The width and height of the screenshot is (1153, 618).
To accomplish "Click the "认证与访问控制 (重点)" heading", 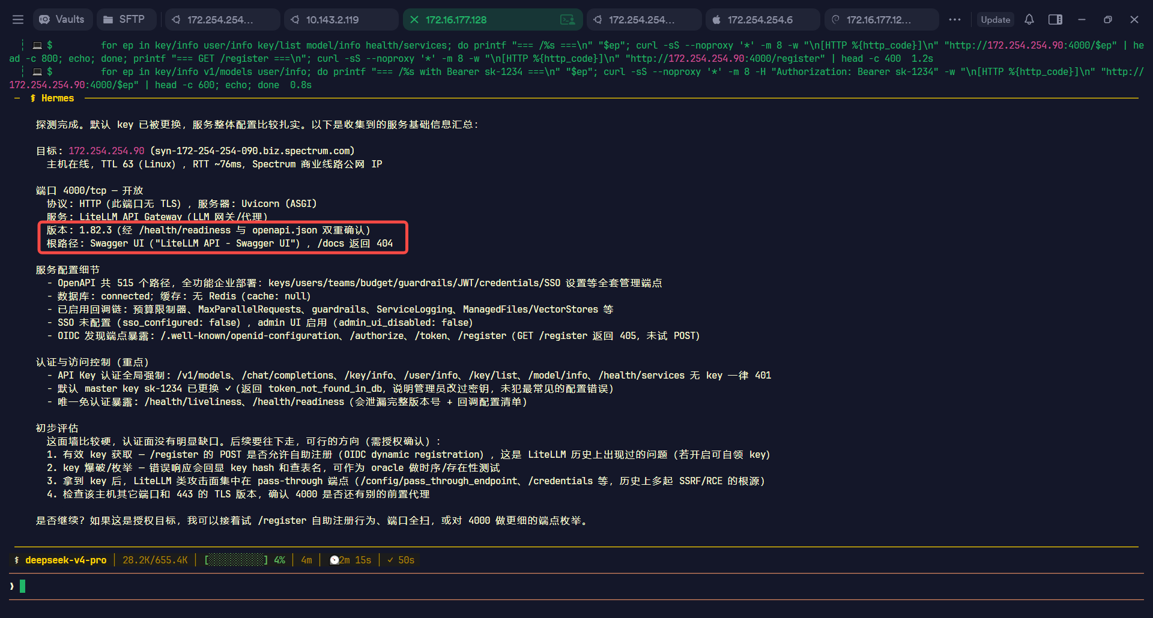I will click(92, 362).
